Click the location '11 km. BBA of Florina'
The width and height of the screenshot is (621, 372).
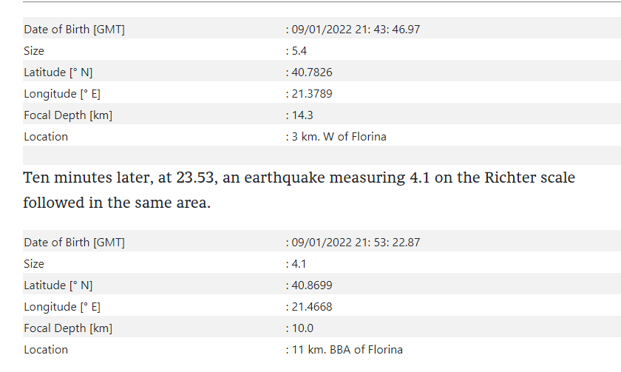pos(345,350)
